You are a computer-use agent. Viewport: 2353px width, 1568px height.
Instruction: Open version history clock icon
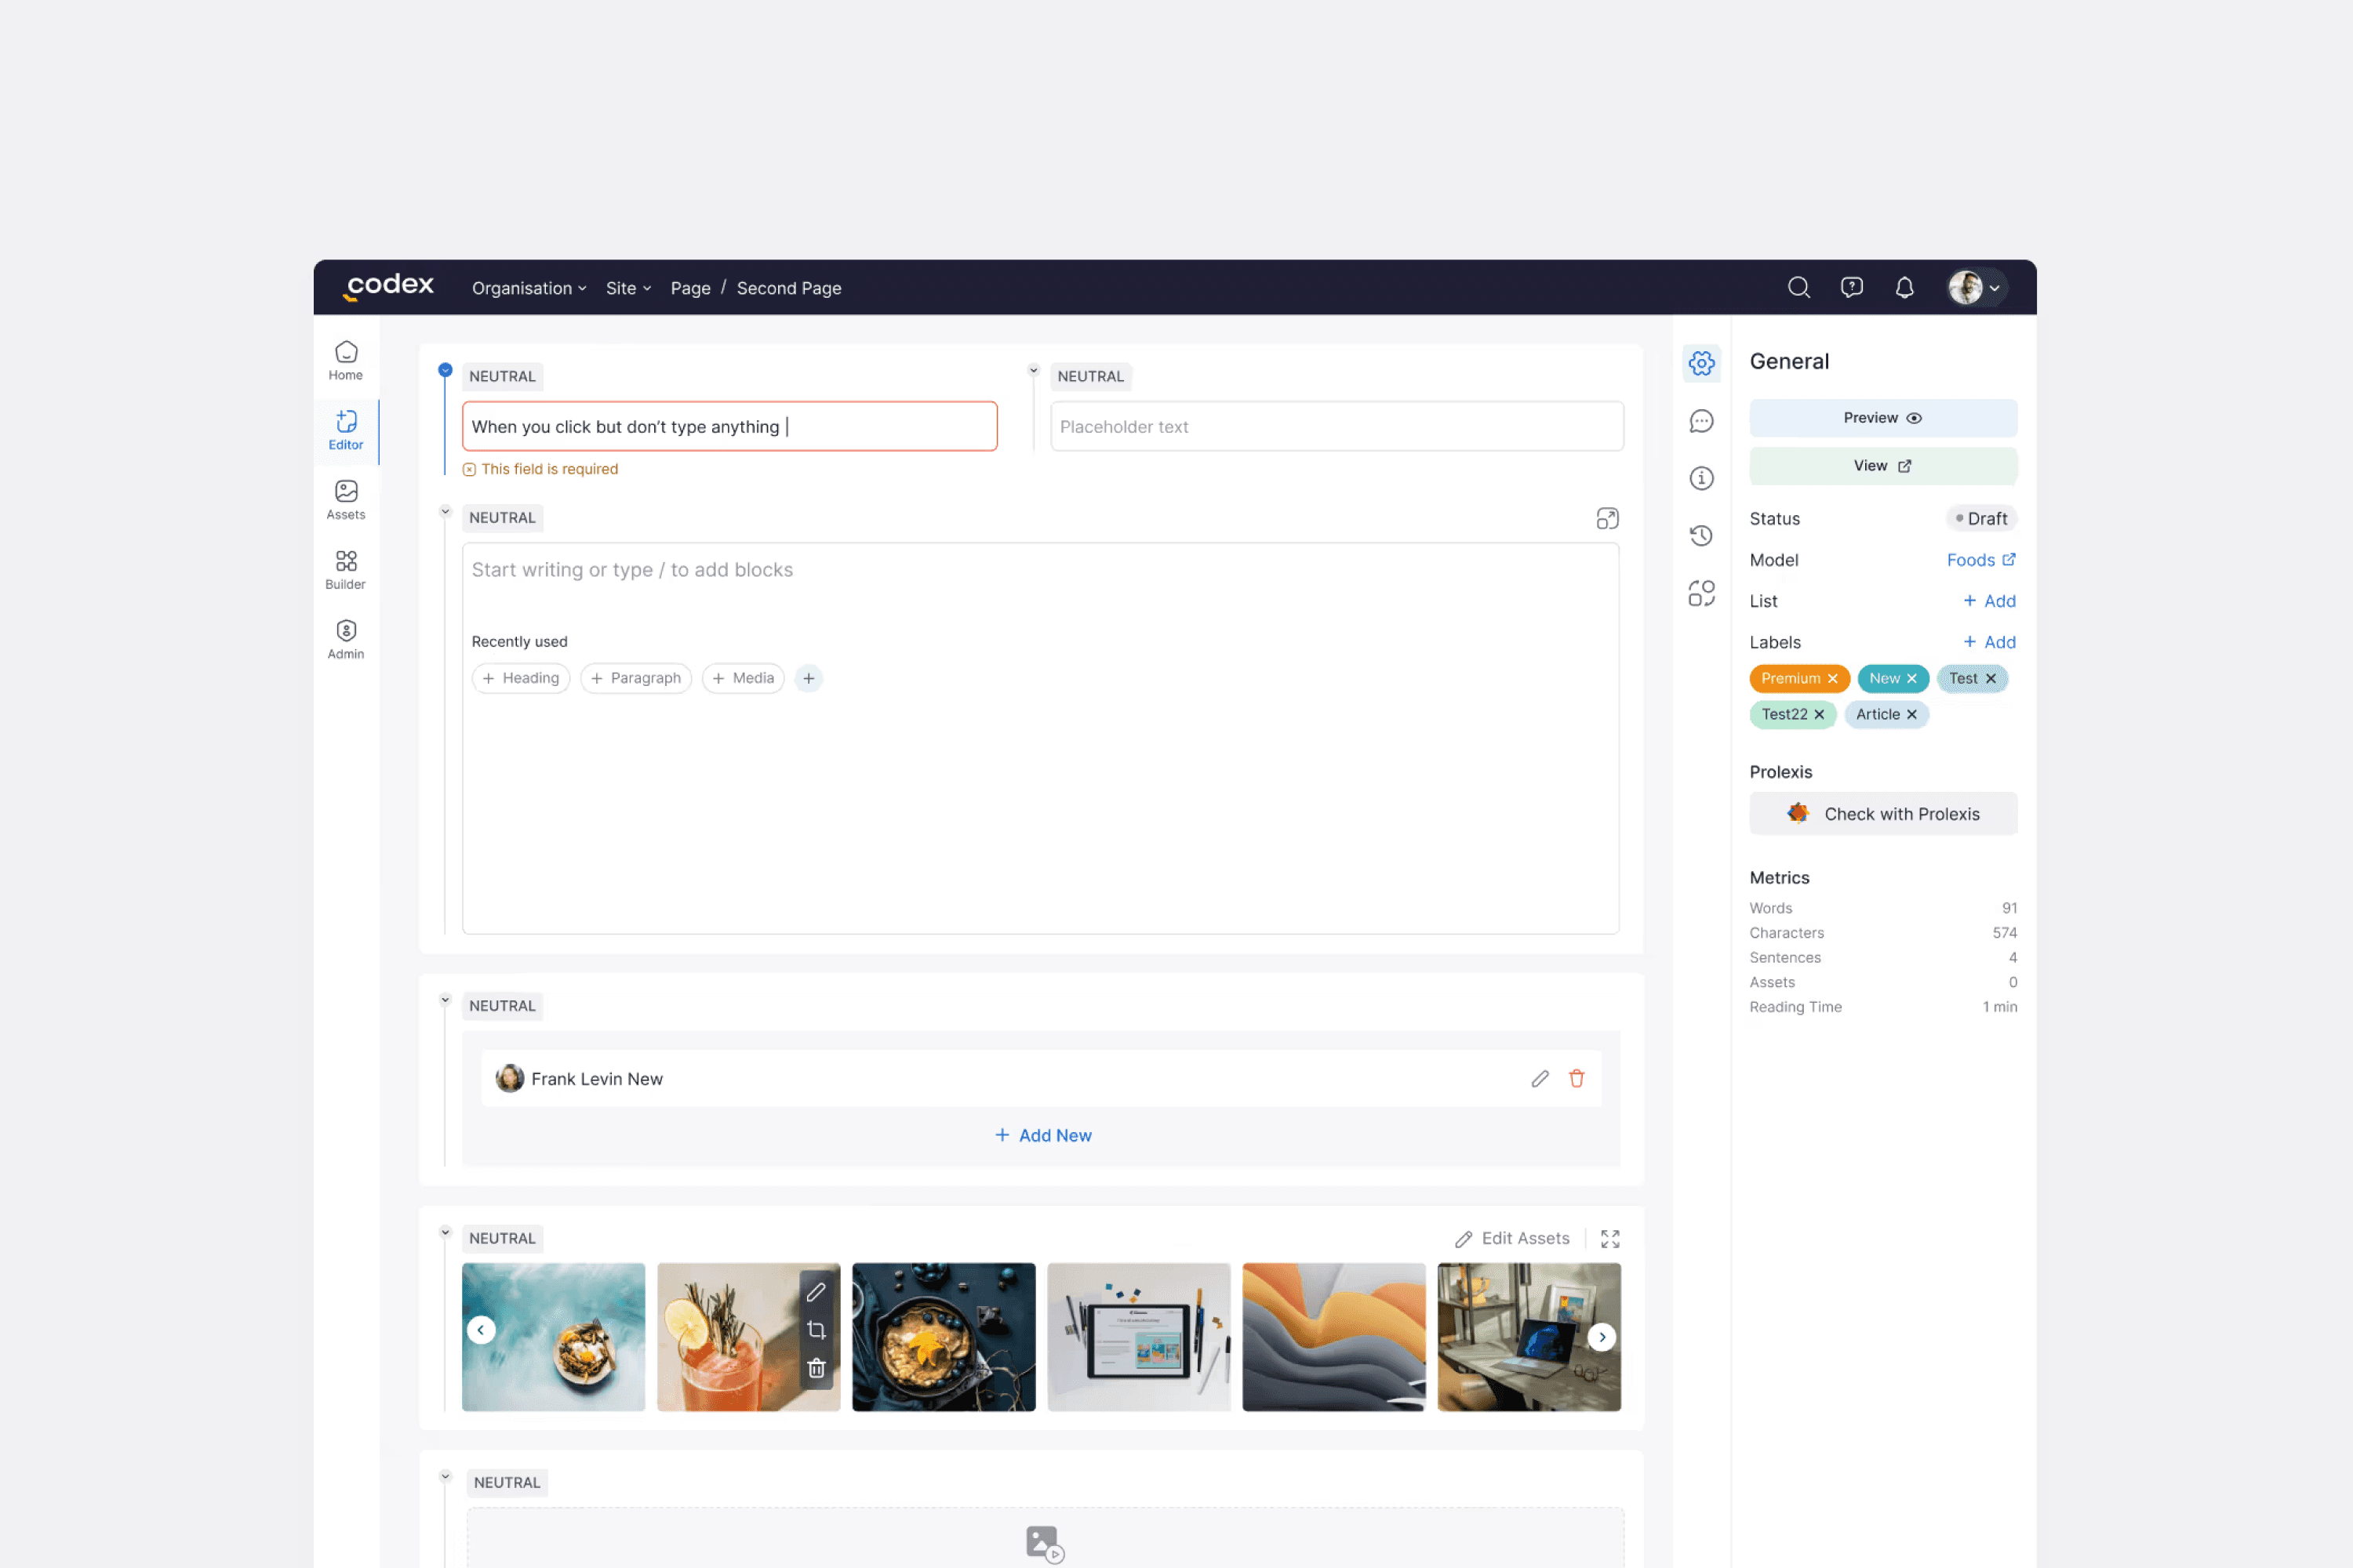pos(1700,536)
